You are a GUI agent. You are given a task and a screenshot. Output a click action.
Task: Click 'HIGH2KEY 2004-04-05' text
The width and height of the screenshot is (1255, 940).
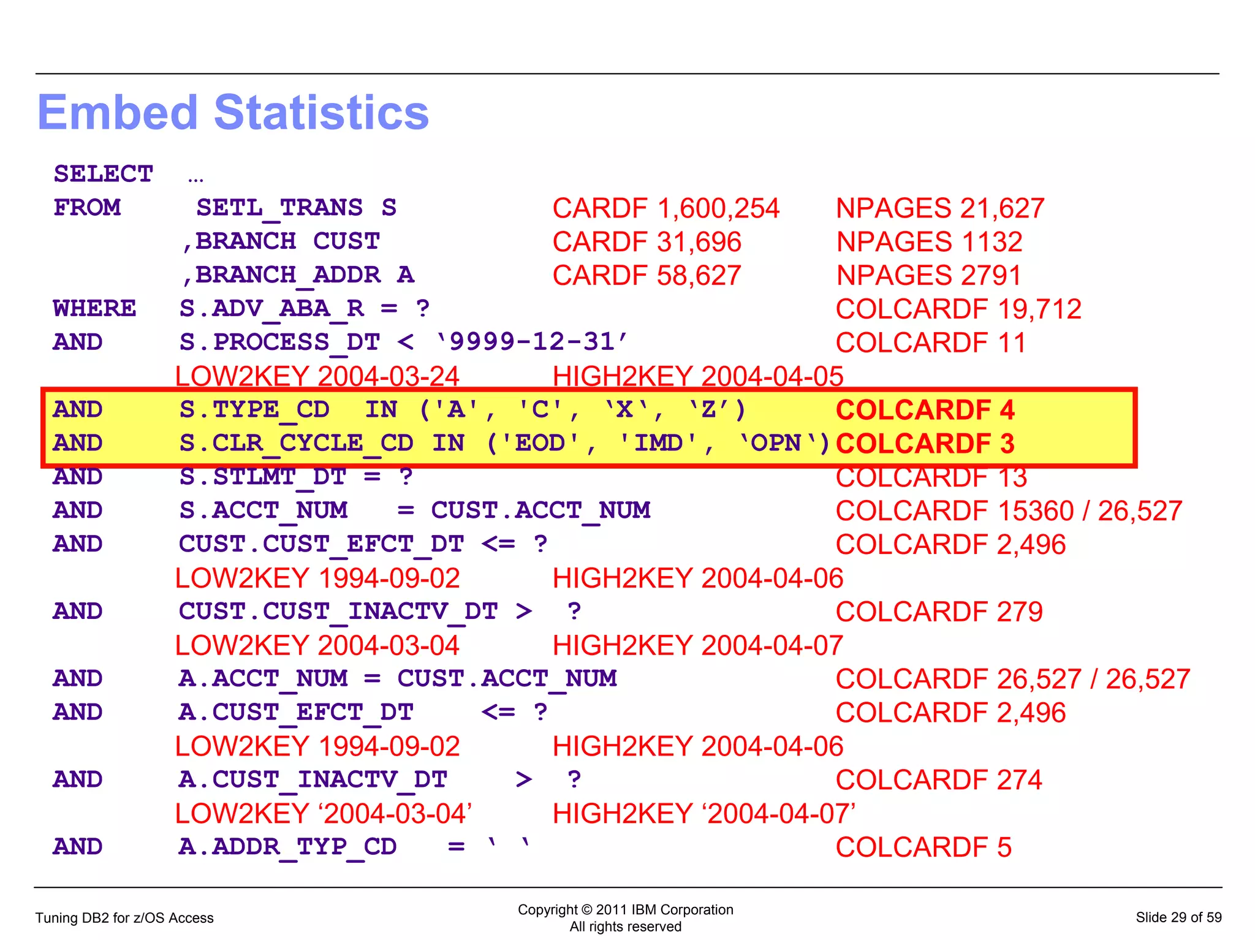[x=698, y=376]
